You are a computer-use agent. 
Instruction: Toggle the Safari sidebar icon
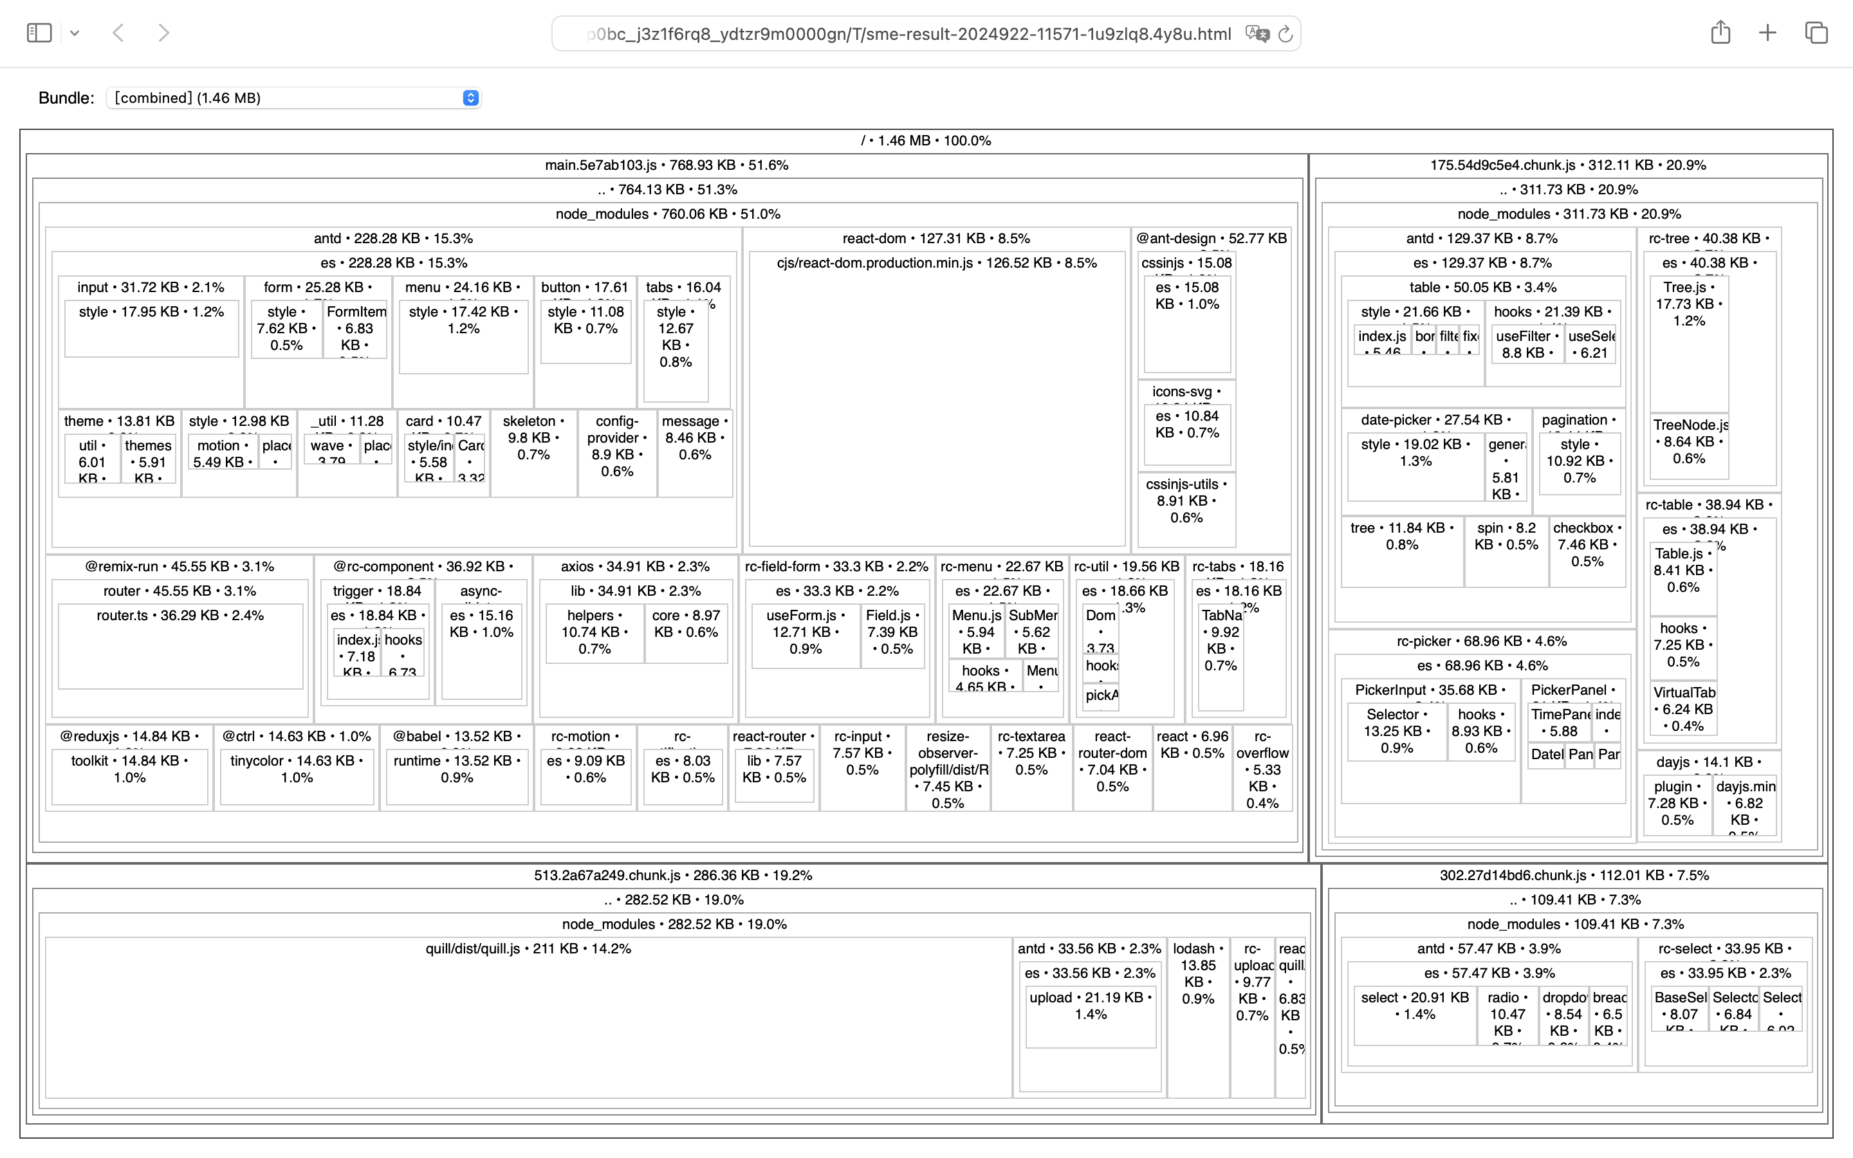click(39, 33)
